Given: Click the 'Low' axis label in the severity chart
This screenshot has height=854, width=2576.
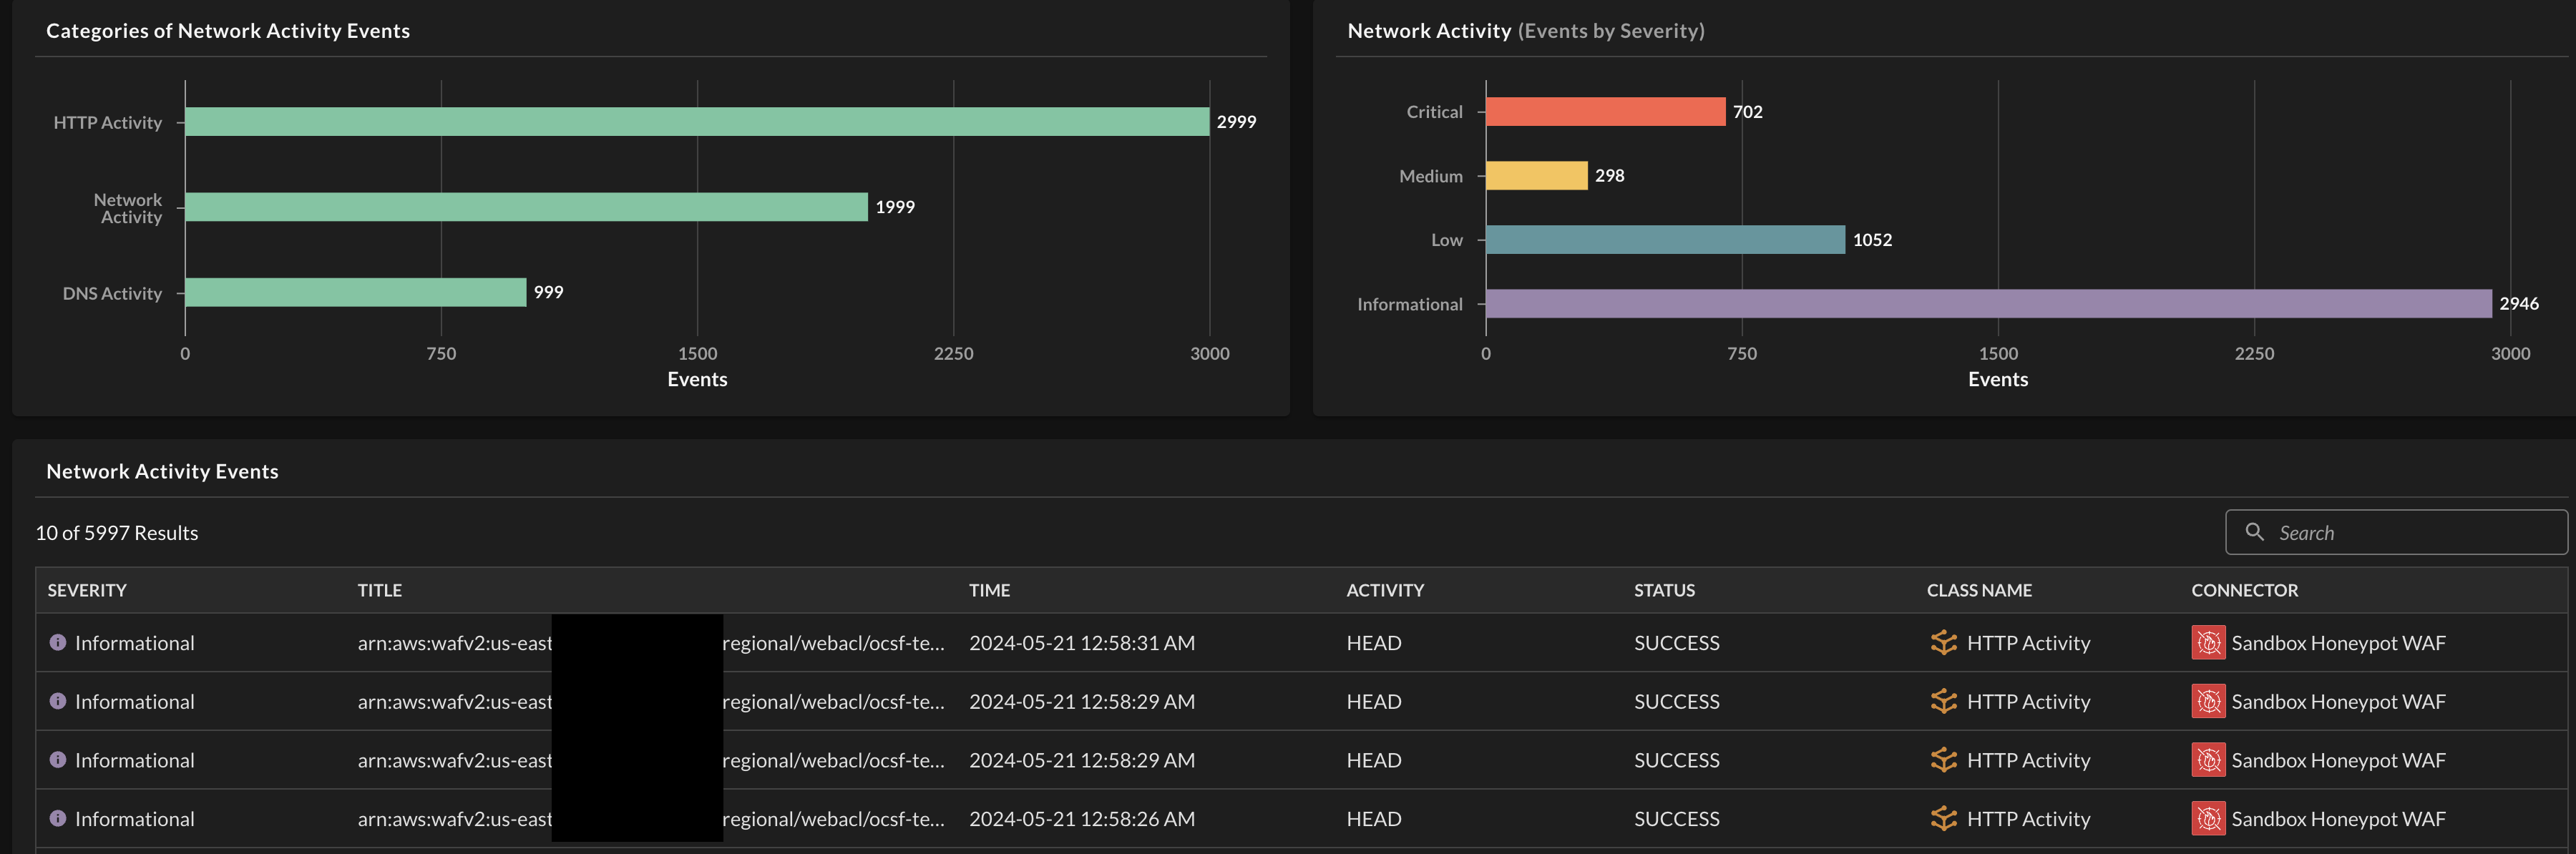Looking at the screenshot, I should [1446, 240].
